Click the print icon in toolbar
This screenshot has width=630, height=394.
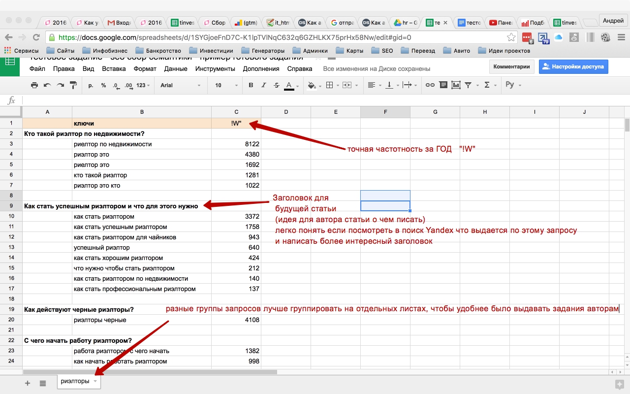tap(34, 85)
